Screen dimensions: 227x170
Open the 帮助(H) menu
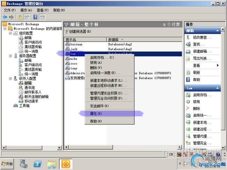[x=59, y=10]
